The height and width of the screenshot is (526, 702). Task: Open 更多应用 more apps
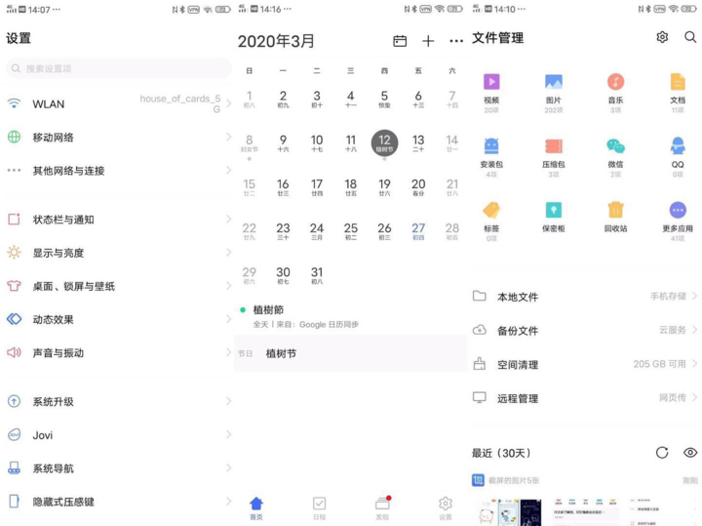pos(678,210)
